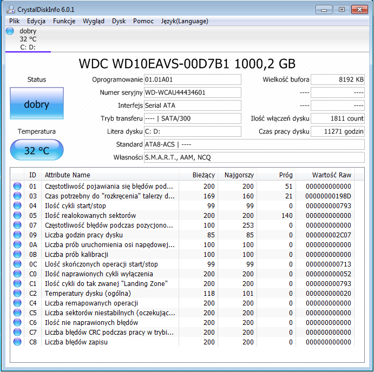Click status orb for attribute 05

coord(17,215)
